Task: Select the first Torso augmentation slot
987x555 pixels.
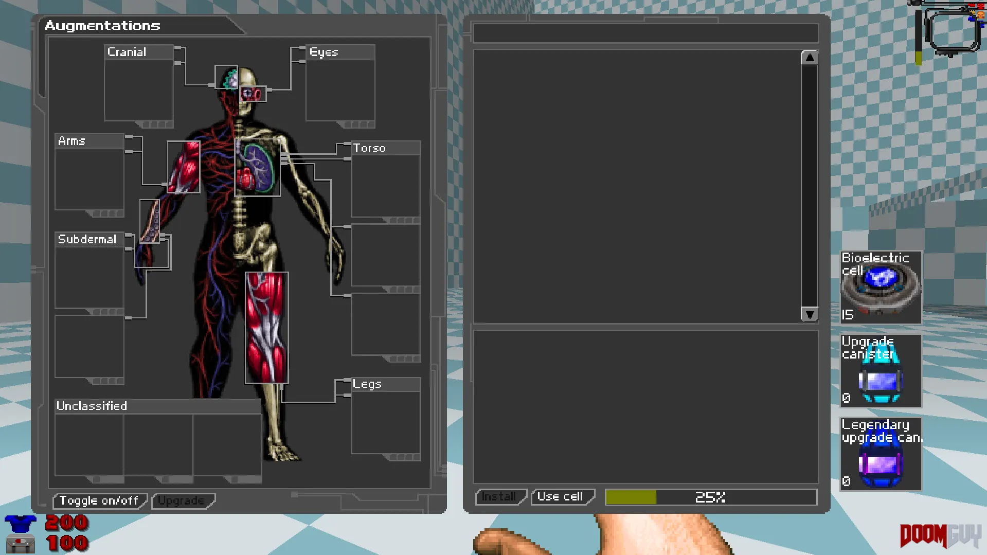Action: (386, 186)
